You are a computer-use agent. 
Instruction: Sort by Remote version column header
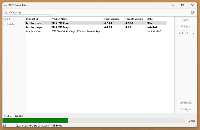coord(135,19)
